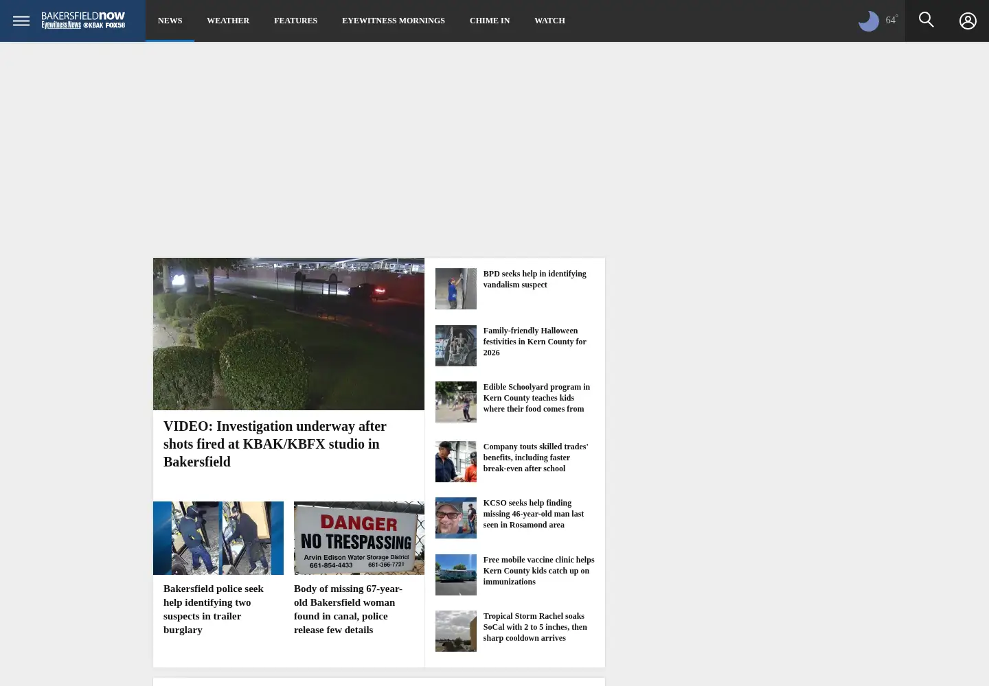Screen dimensions: 989x686
Task: Open the search magnifier icon
Action: tap(927, 20)
